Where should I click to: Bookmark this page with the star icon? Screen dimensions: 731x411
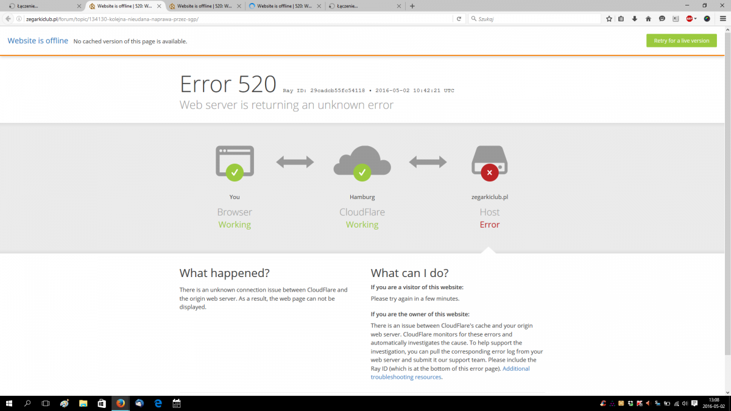click(609, 19)
